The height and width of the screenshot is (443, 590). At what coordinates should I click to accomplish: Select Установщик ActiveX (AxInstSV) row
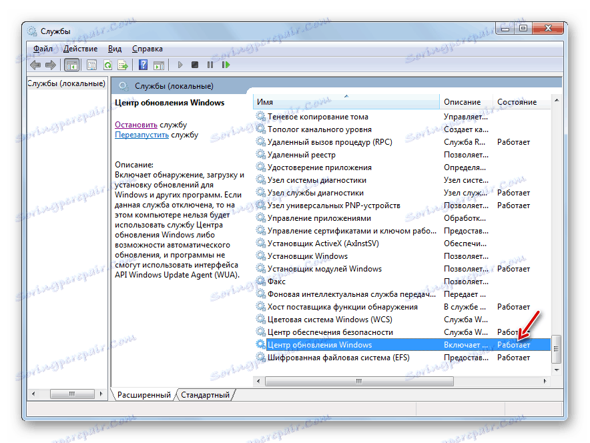[402, 244]
